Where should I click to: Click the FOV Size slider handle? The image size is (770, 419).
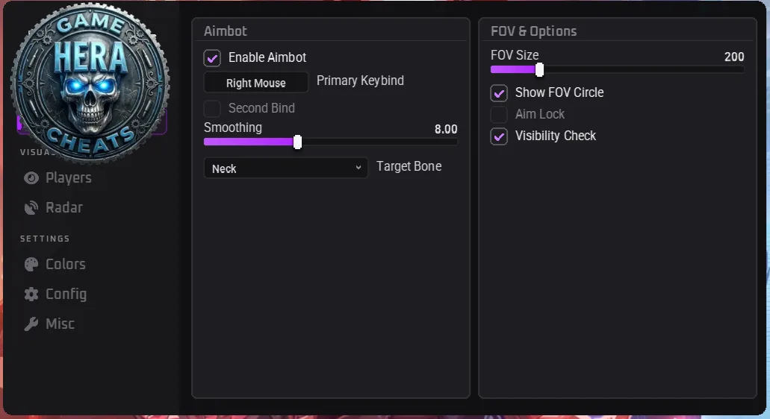click(540, 70)
